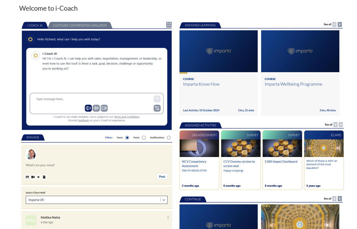Filter the Engage feed by Posts

144,138
